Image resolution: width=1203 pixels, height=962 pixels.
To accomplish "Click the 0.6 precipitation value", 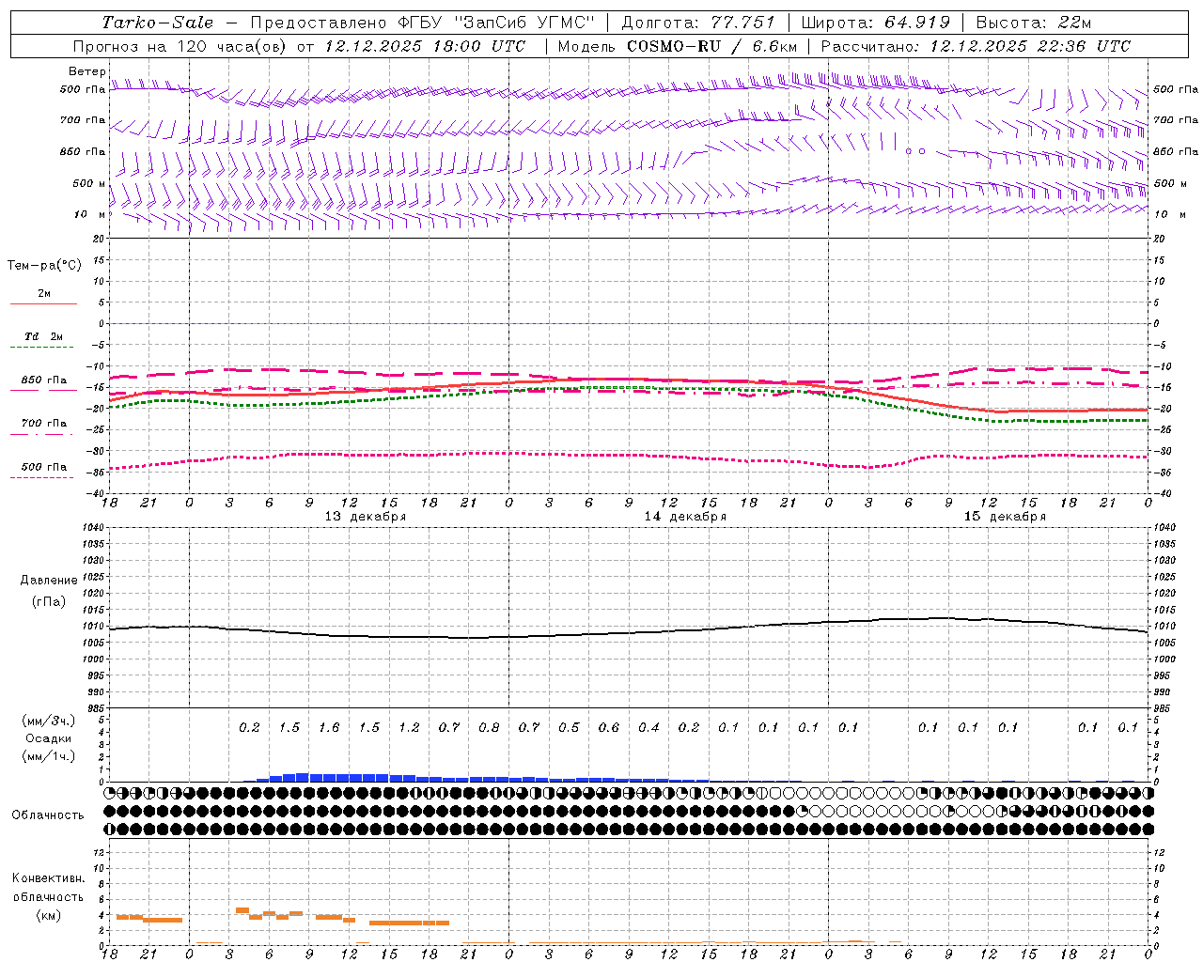I will tap(609, 727).
